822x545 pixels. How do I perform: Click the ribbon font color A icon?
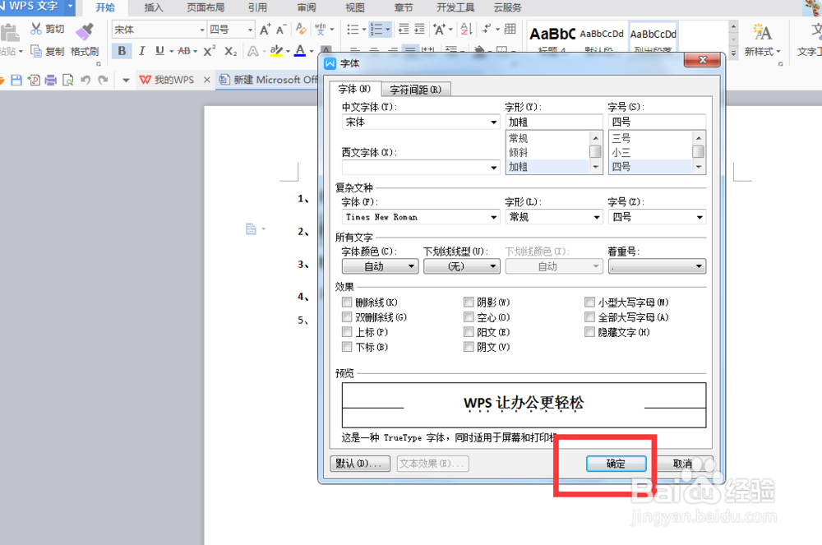(x=300, y=51)
